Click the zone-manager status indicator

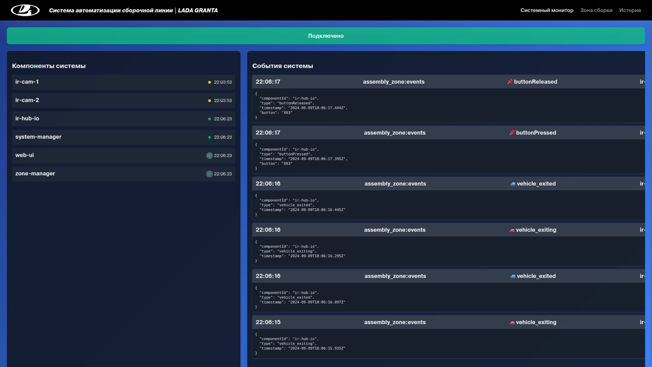(x=209, y=174)
